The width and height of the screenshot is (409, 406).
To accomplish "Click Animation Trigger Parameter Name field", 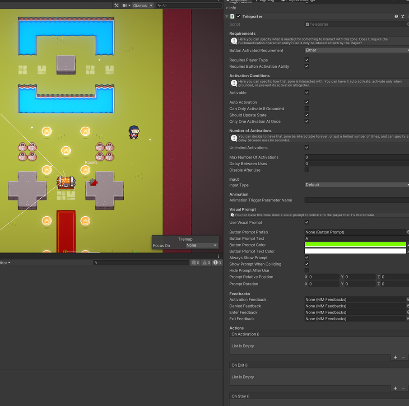I will tap(357, 200).
